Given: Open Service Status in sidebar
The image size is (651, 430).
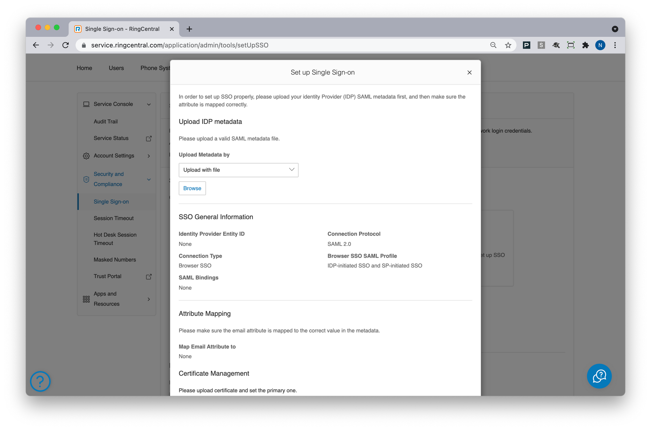Looking at the screenshot, I should click(x=111, y=138).
